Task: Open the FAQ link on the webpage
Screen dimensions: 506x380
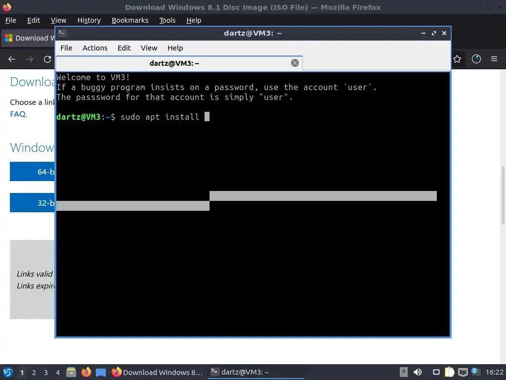Action: (x=18, y=114)
